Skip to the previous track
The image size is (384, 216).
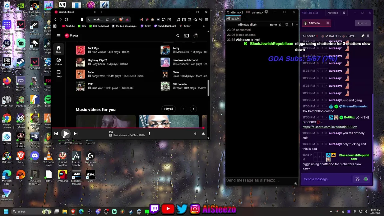pyautogui.click(x=56, y=134)
